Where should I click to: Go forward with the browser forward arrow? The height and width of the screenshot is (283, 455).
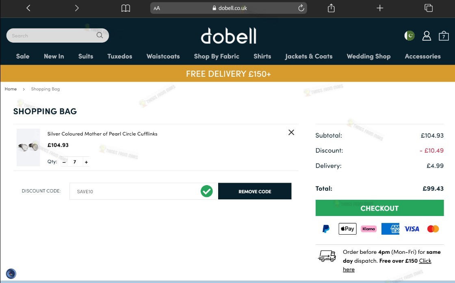click(x=77, y=8)
